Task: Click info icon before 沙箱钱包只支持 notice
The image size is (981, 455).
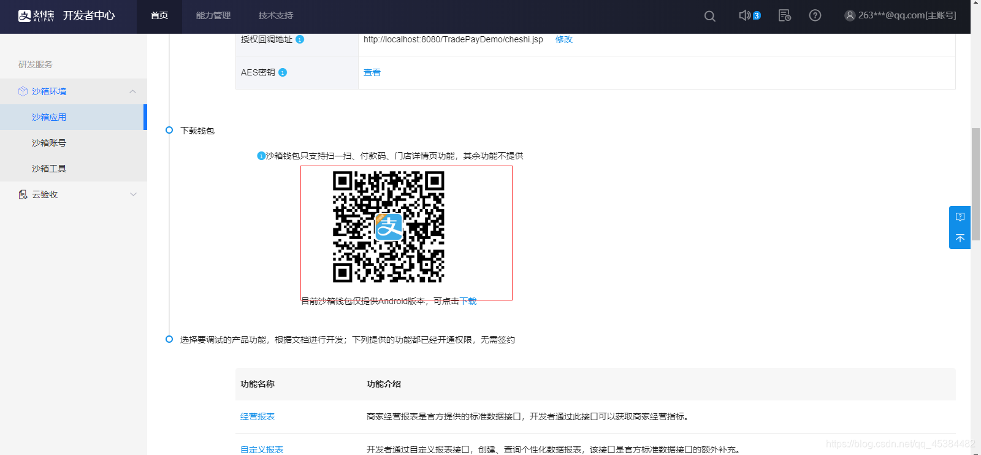Action: [261, 156]
